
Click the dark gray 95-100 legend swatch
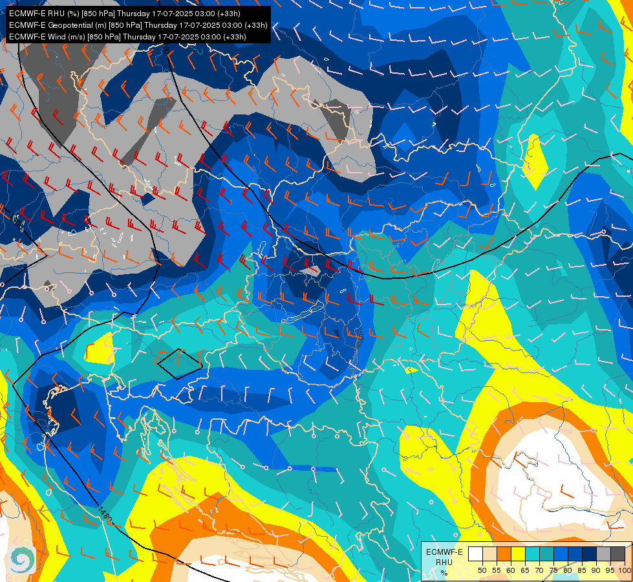point(617,554)
